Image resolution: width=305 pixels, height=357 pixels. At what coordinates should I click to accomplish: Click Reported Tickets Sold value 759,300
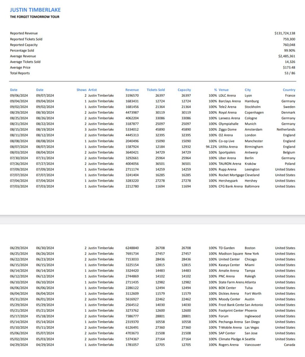pos(289,39)
